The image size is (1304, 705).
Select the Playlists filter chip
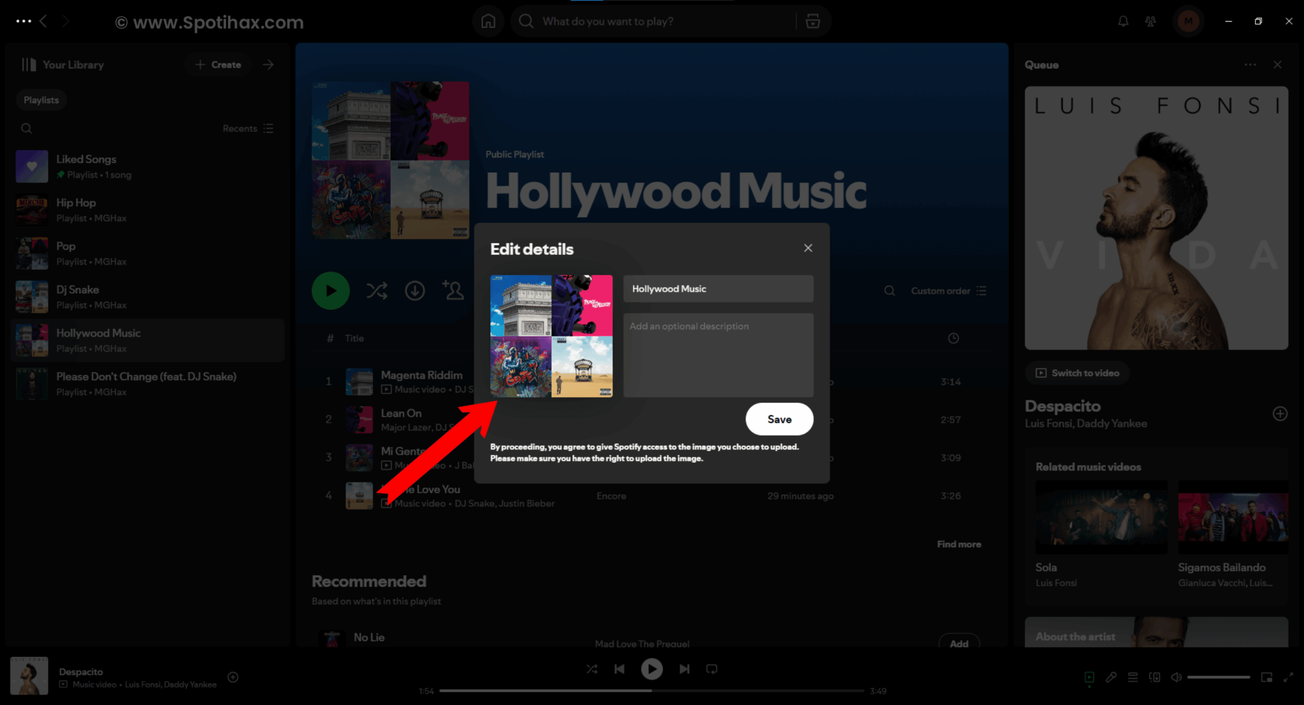pyautogui.click(x=41, y=100)
